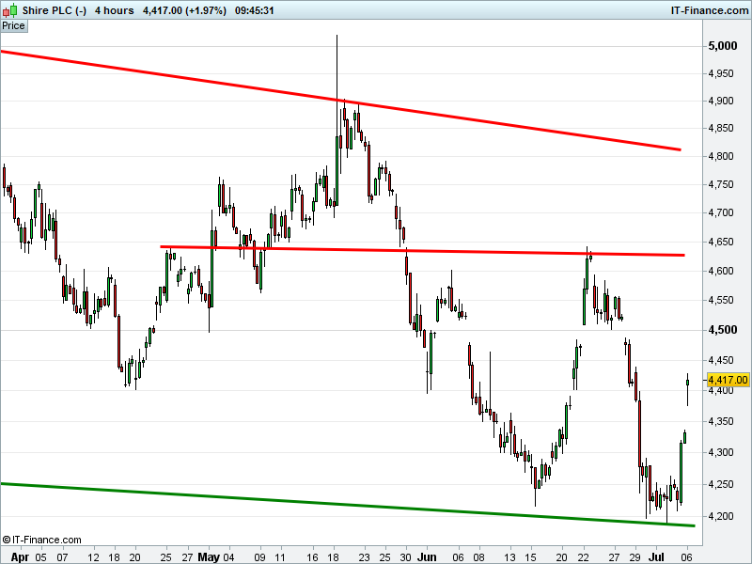Click the 4,417.00 (+1.97%) quote in header
Viewport: 752px width, 564px height.
click(x=184, y=10)
